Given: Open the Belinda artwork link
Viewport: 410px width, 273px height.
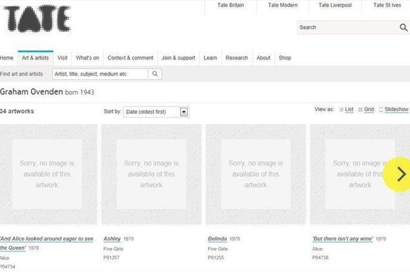Looking at the screenshot, I should tap(218, 239).
